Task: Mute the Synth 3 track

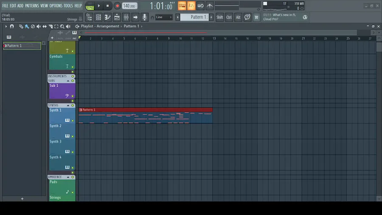Action: tap(73, 152)
